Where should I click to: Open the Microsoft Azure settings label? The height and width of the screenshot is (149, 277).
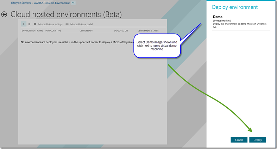(x=50, y=24)
